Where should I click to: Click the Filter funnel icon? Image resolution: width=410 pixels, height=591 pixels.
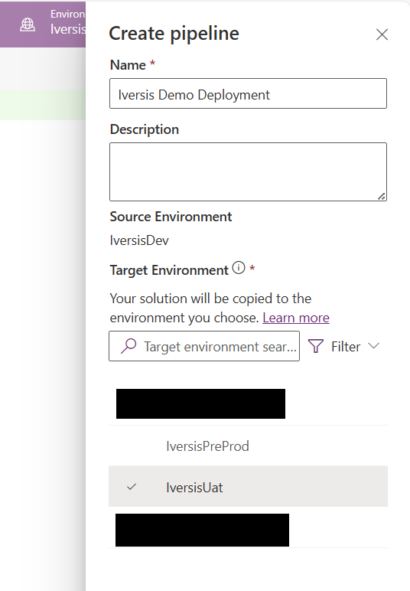pyautogui.click(x=315, y=346)
